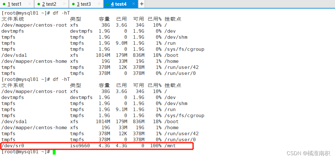Click /dev/sda1 in the second df output
Screen dimensions: 335x159
(14, 122)
